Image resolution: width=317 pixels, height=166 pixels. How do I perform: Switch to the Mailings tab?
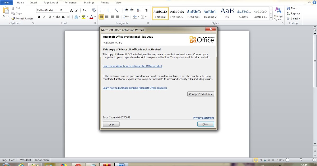pyautogui.click(x=89, y=3)
